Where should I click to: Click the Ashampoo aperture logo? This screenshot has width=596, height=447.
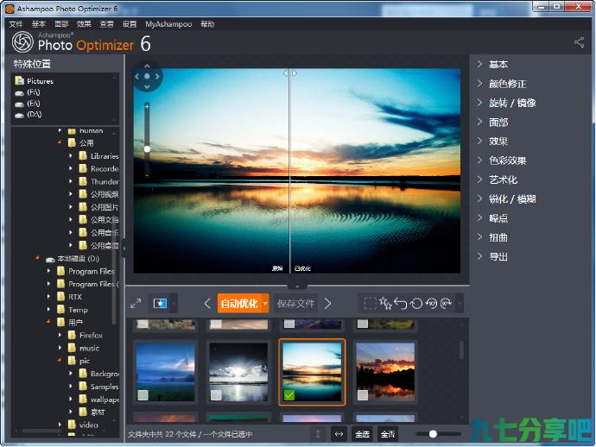pos(22,41)
